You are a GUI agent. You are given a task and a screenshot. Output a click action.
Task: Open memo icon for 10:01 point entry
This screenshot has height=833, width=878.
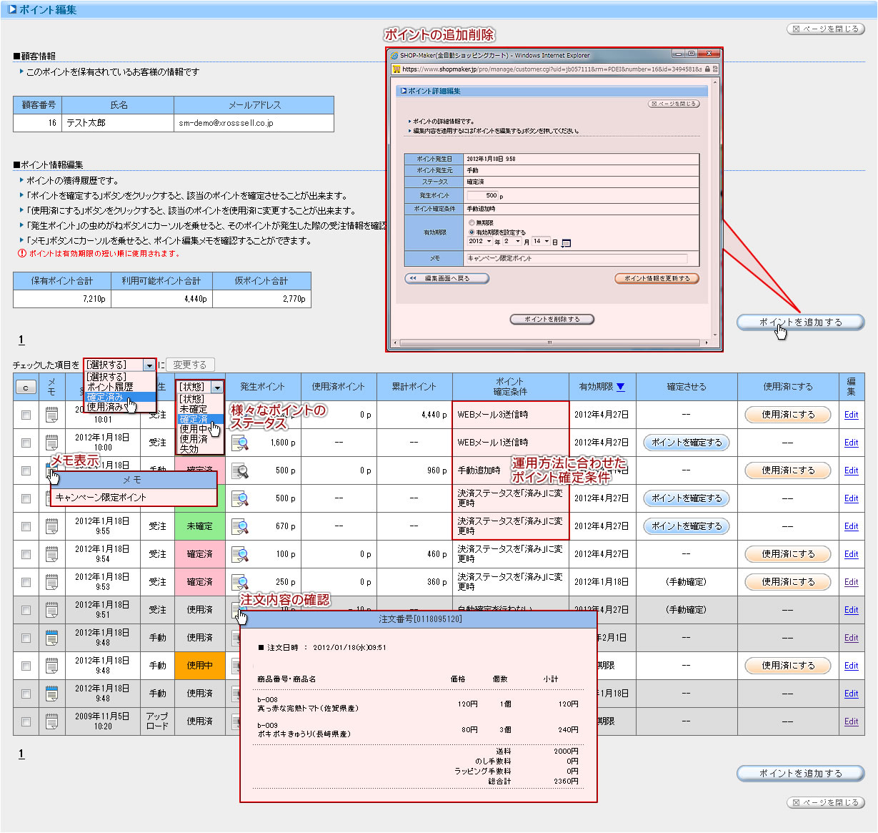click(51, 415)
